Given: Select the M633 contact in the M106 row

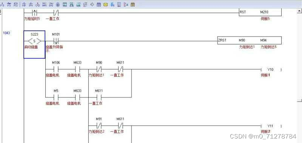Looking at the screenshot, I should (x=77, y=69).
